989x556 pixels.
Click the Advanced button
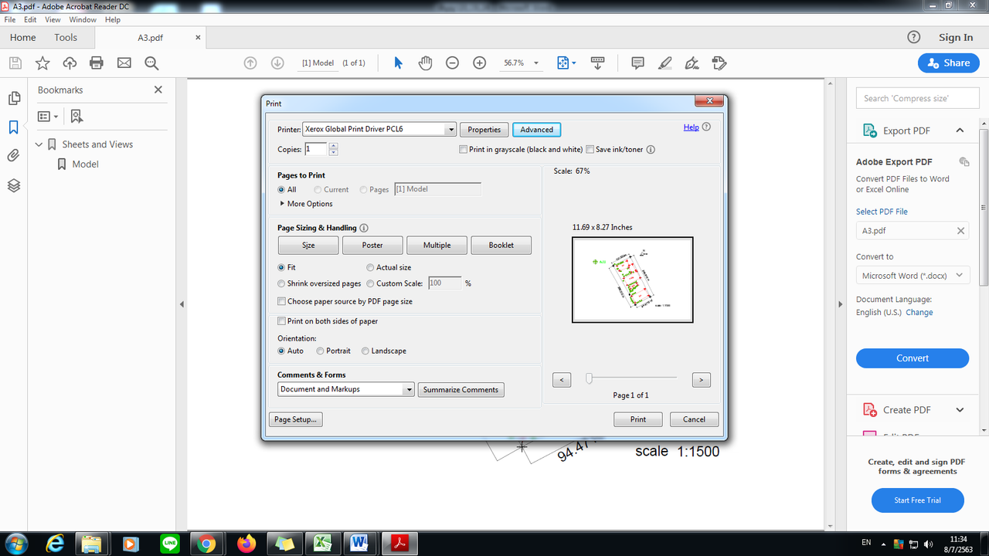coord(536,130)
